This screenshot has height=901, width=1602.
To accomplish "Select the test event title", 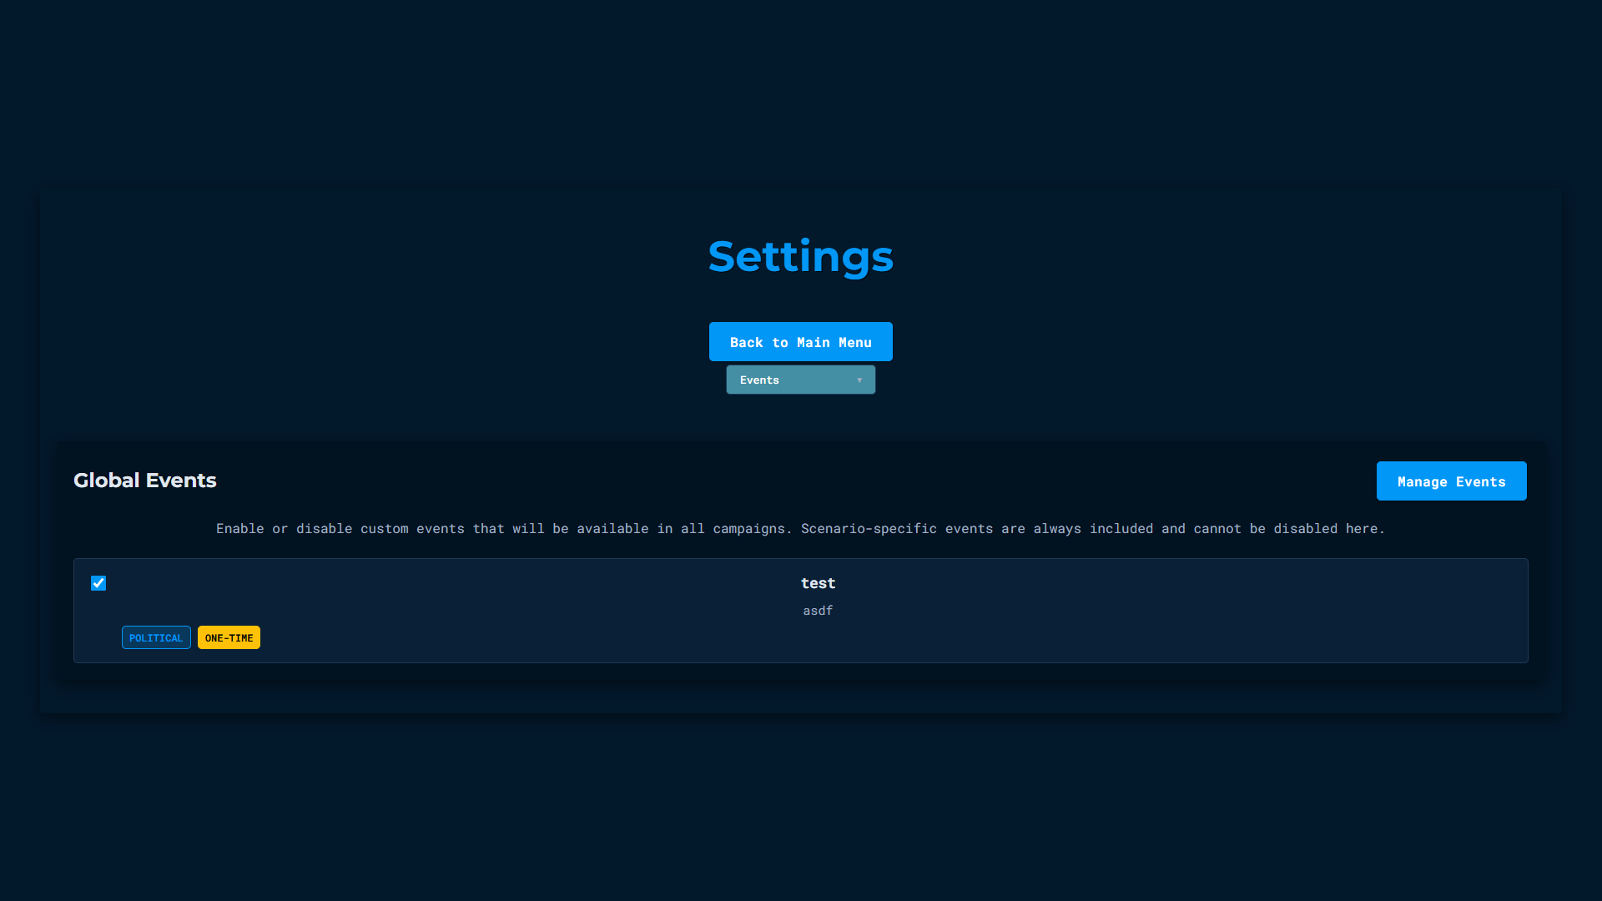I will coord(818,583).
